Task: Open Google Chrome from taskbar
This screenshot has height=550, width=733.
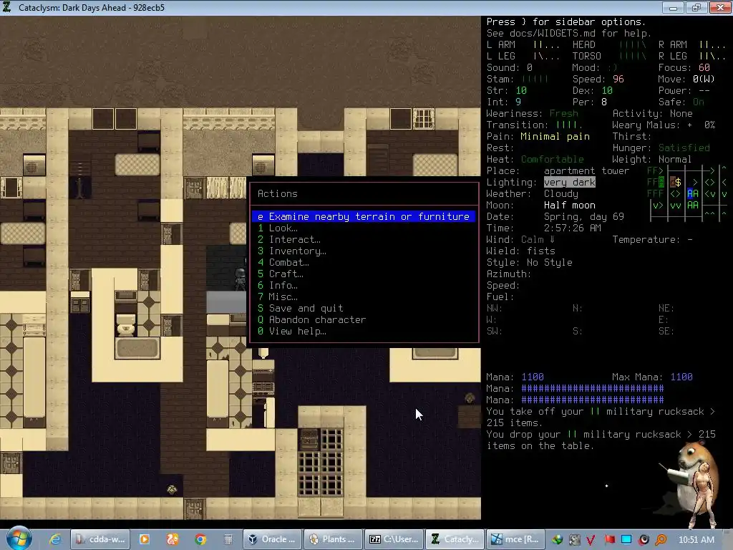Action: tap(200, 539)
